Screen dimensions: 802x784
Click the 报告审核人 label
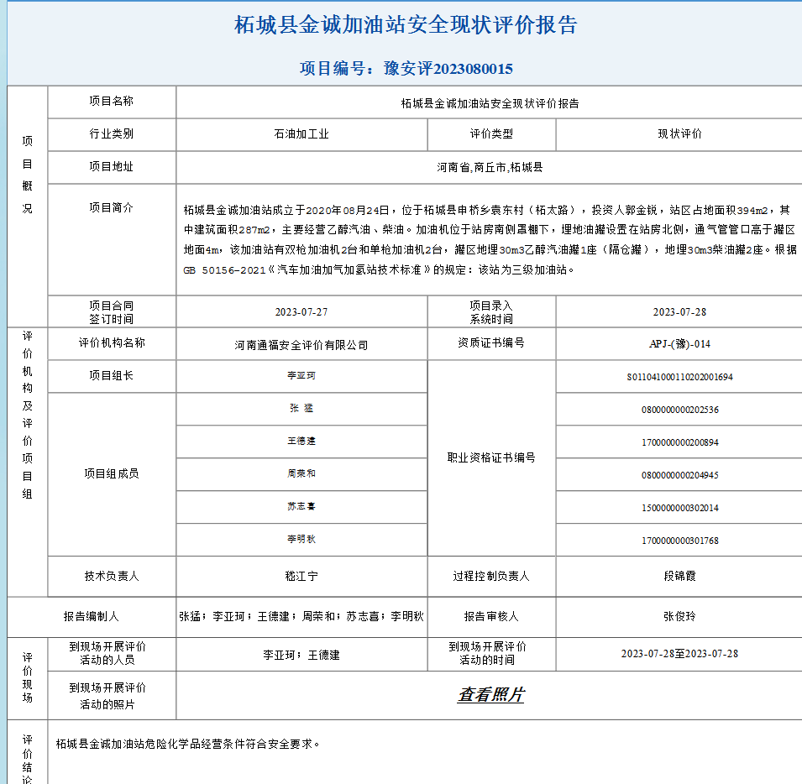[491, 616]
